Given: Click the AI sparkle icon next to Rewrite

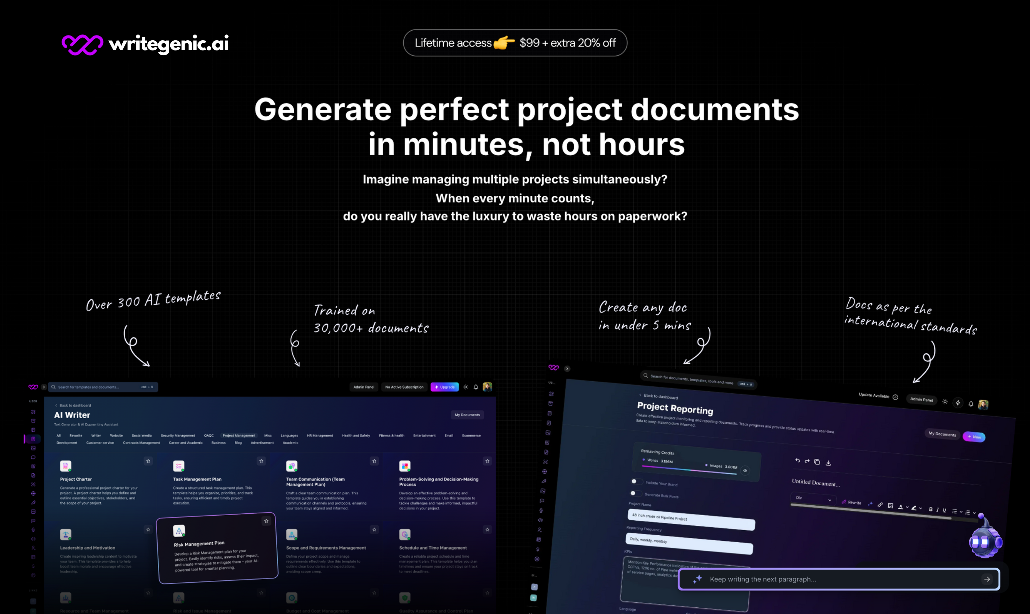Looking at the screenshot, I should (x=870, y=504).
